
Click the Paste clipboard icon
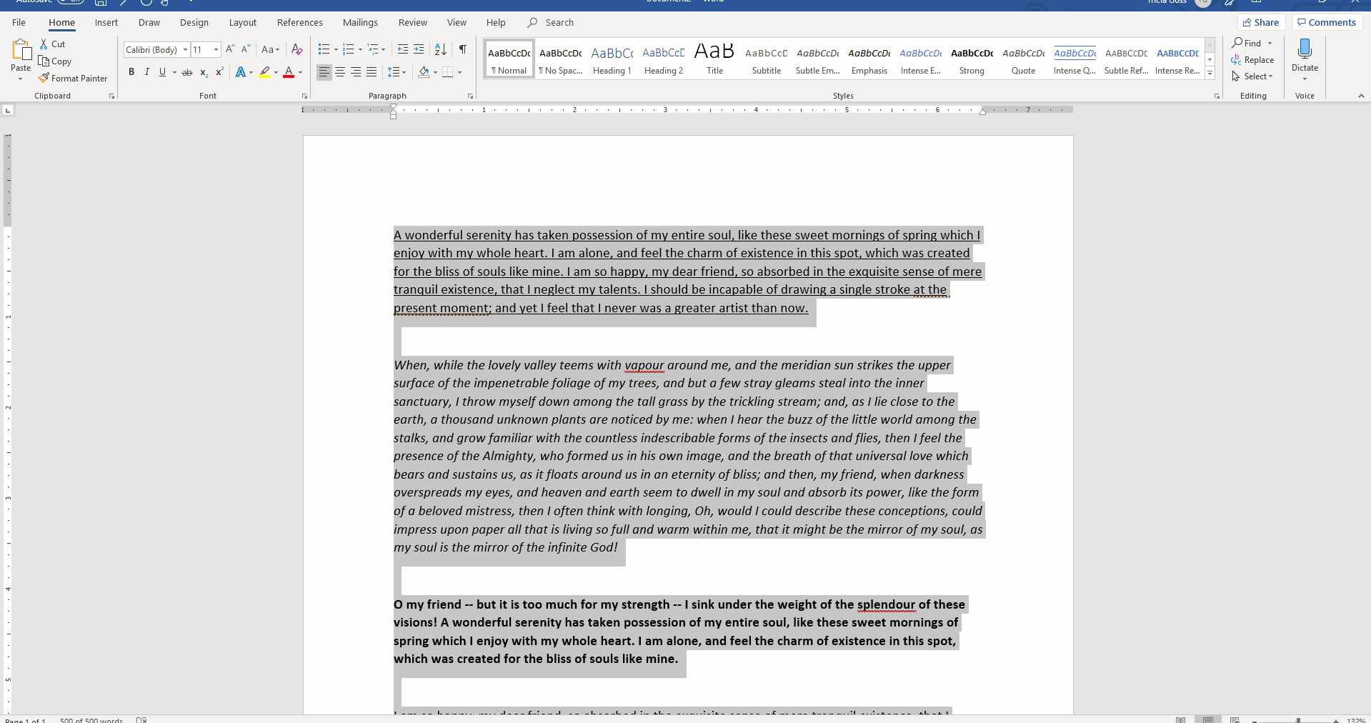pyautogui.click(x=21, y=50)
